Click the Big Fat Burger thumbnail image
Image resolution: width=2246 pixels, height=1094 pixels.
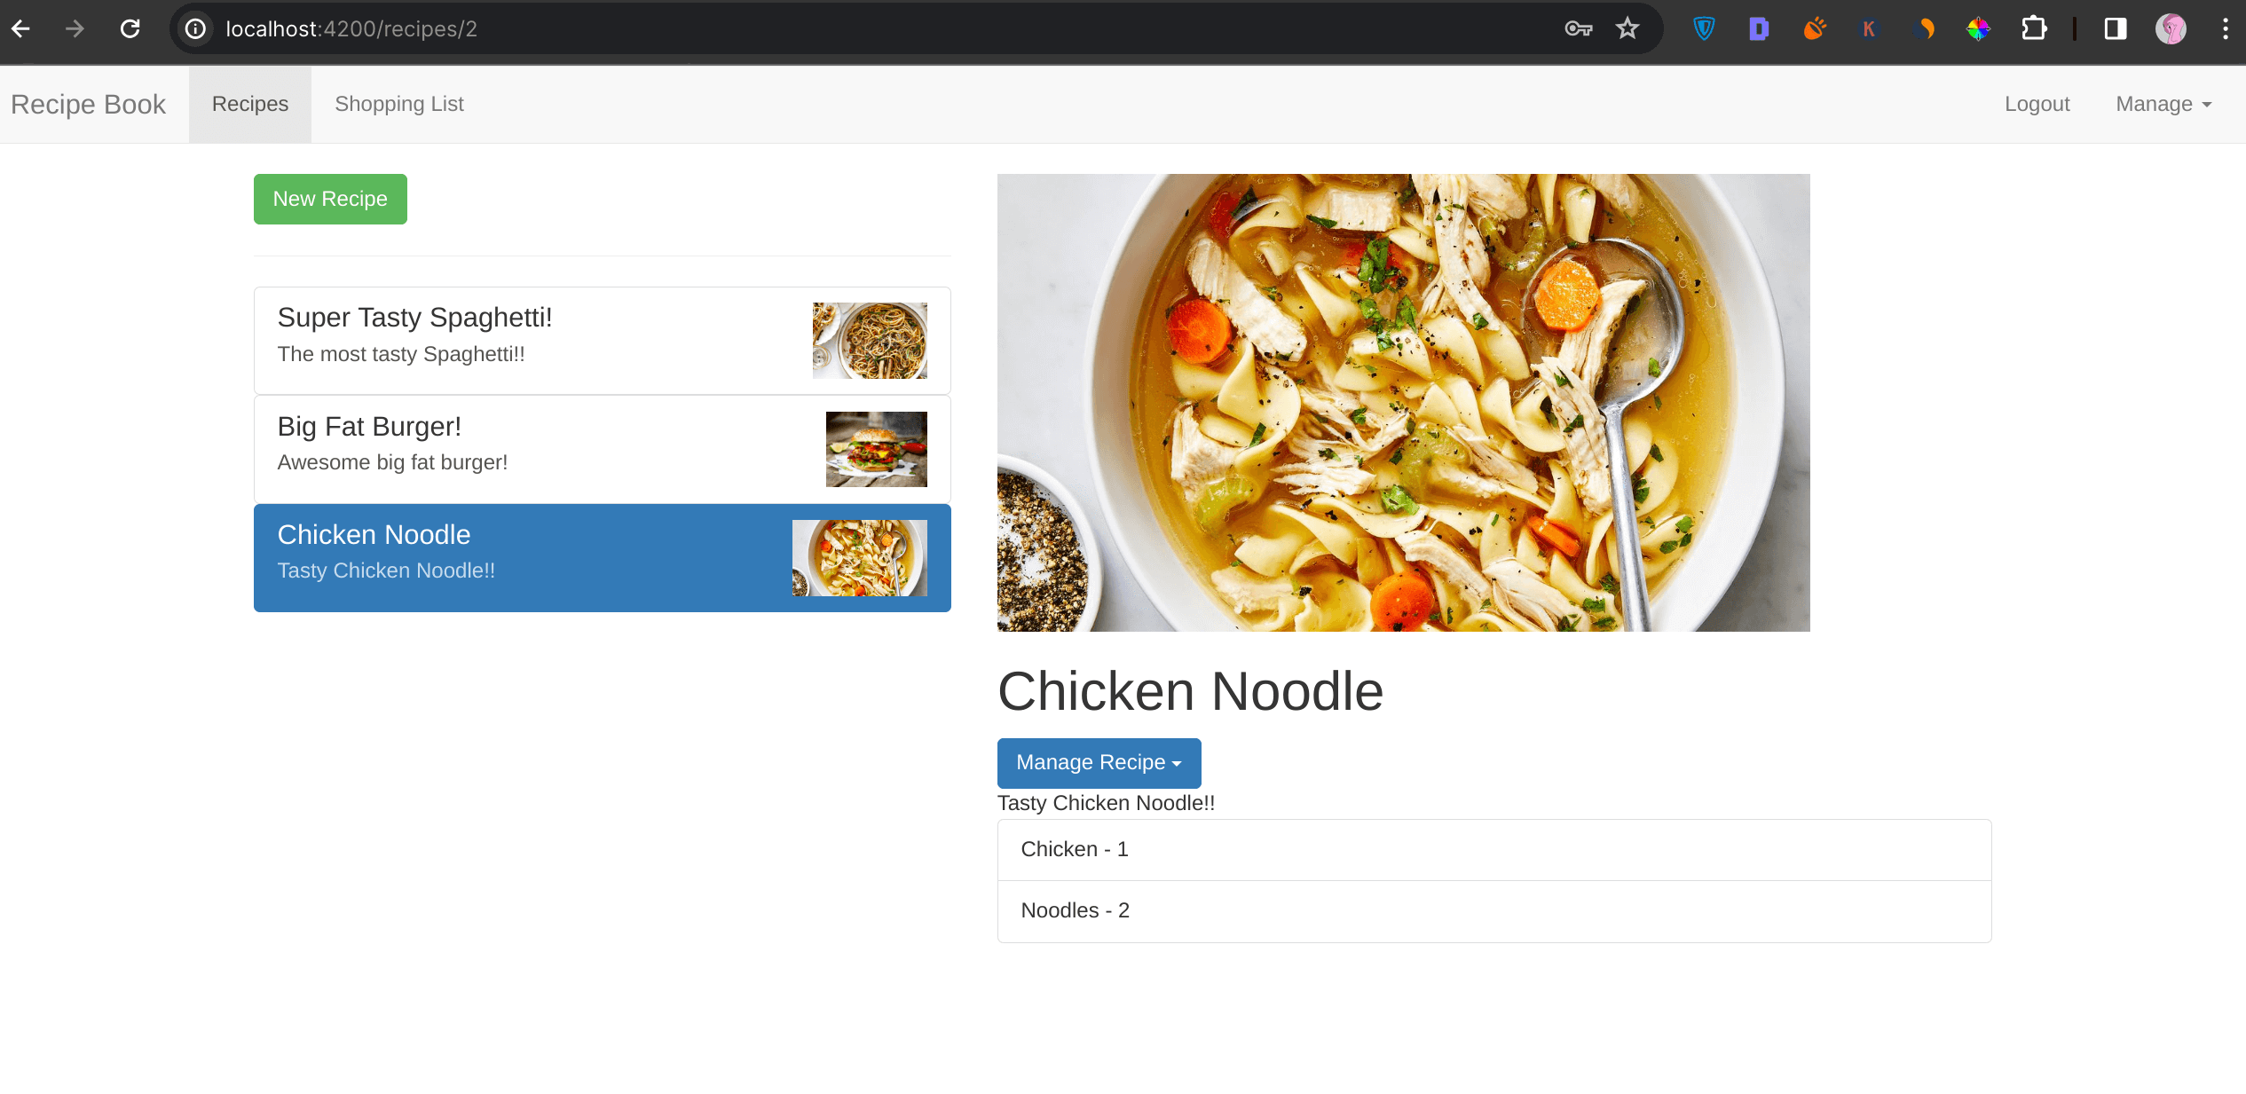coord(876,449)
